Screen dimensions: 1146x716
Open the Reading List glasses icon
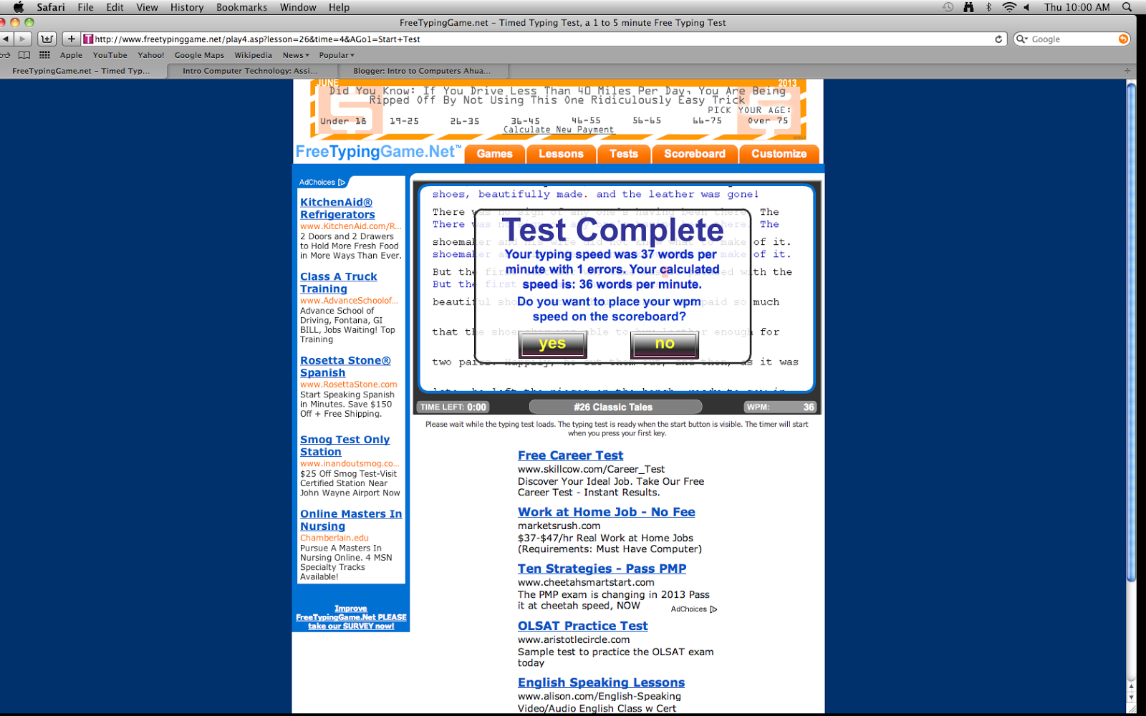point(4,55)
